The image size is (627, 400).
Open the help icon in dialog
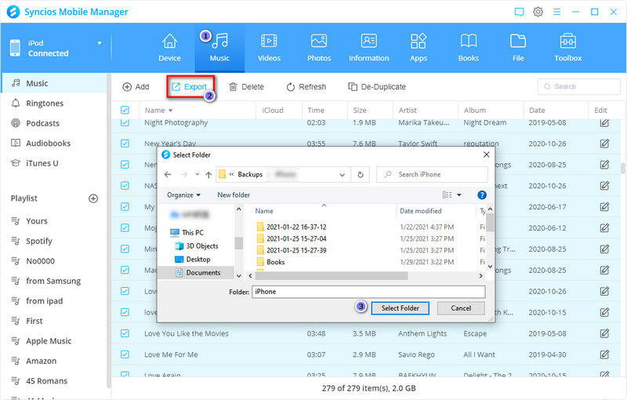[x=482, y=195]
